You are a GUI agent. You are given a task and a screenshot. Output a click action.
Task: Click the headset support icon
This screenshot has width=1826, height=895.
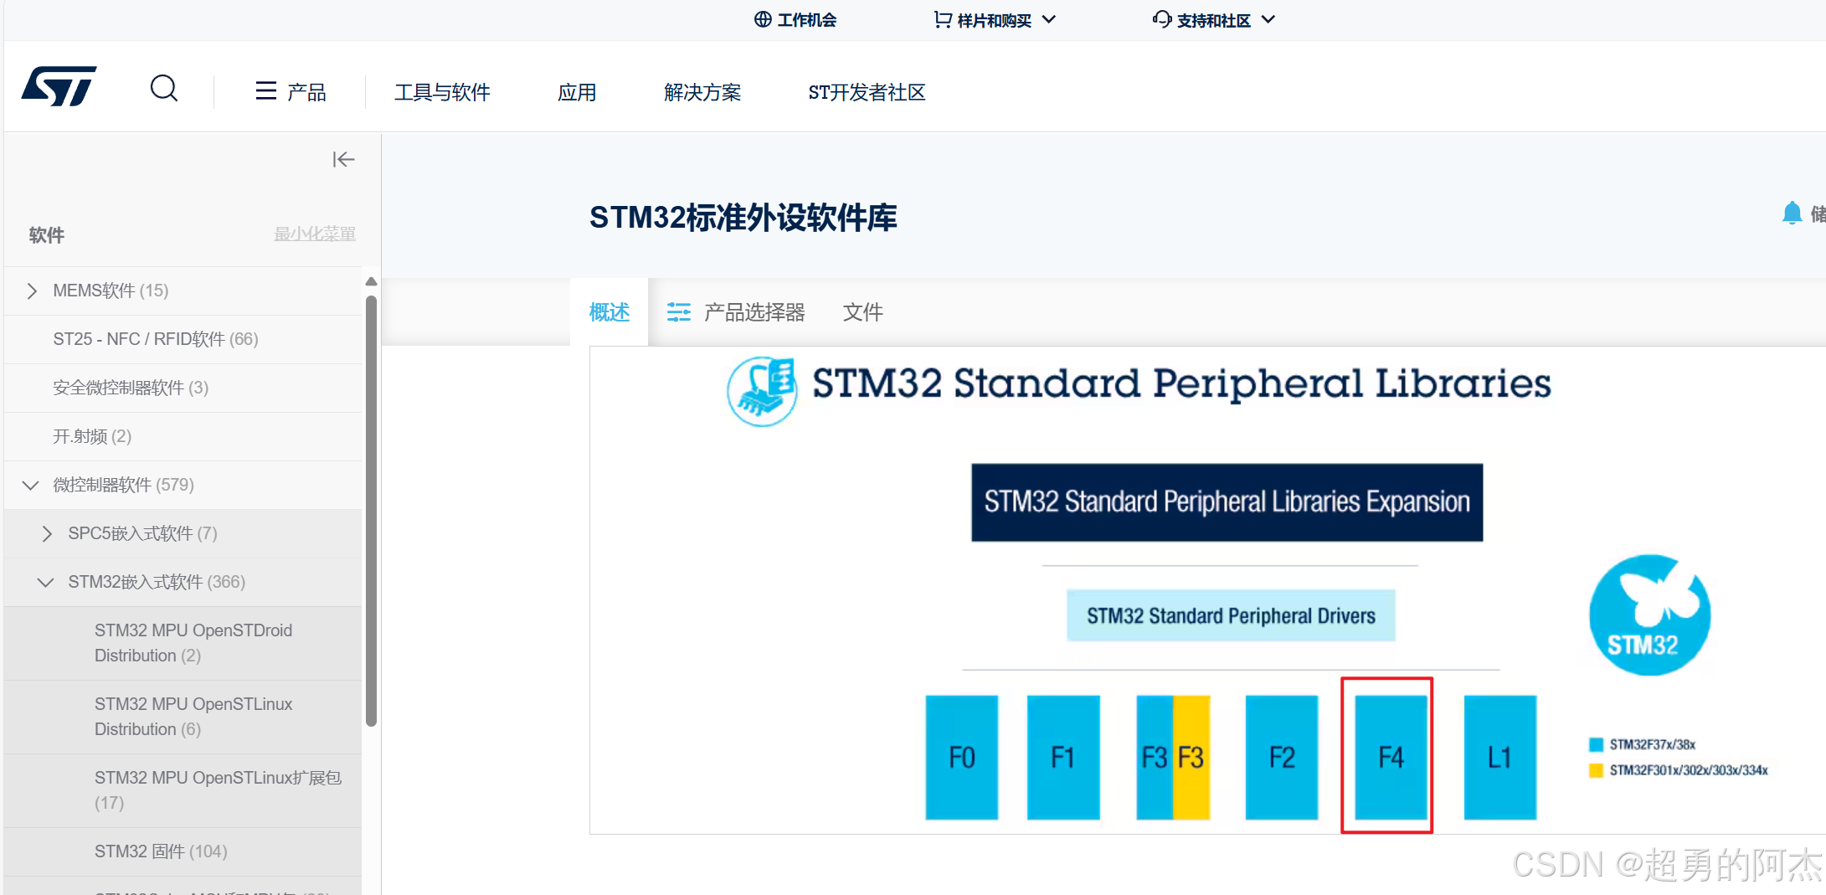1162,19
